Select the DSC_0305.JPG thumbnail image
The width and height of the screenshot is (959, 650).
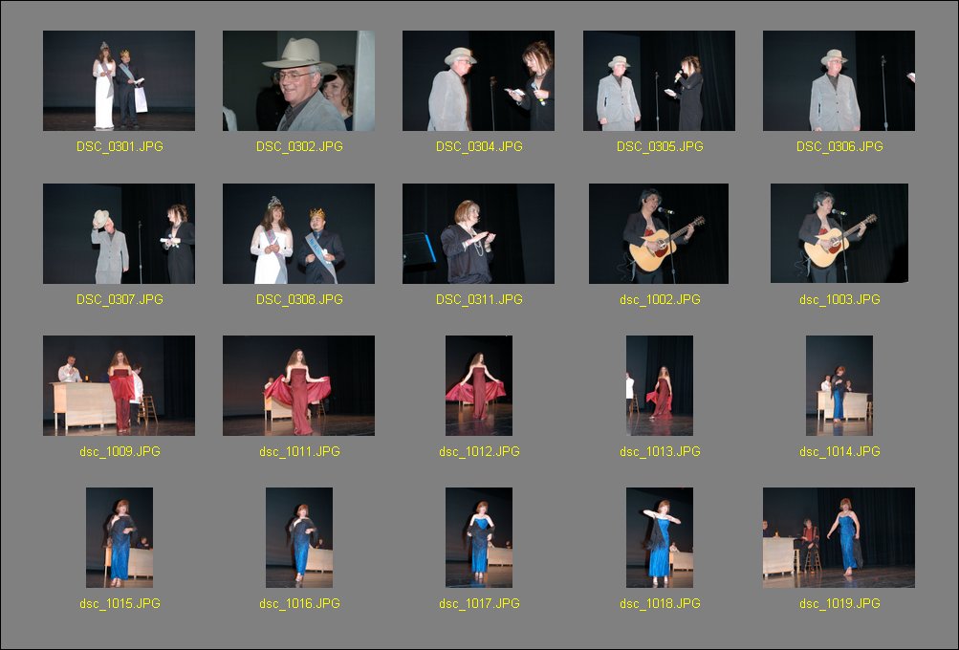coord(659,80)
